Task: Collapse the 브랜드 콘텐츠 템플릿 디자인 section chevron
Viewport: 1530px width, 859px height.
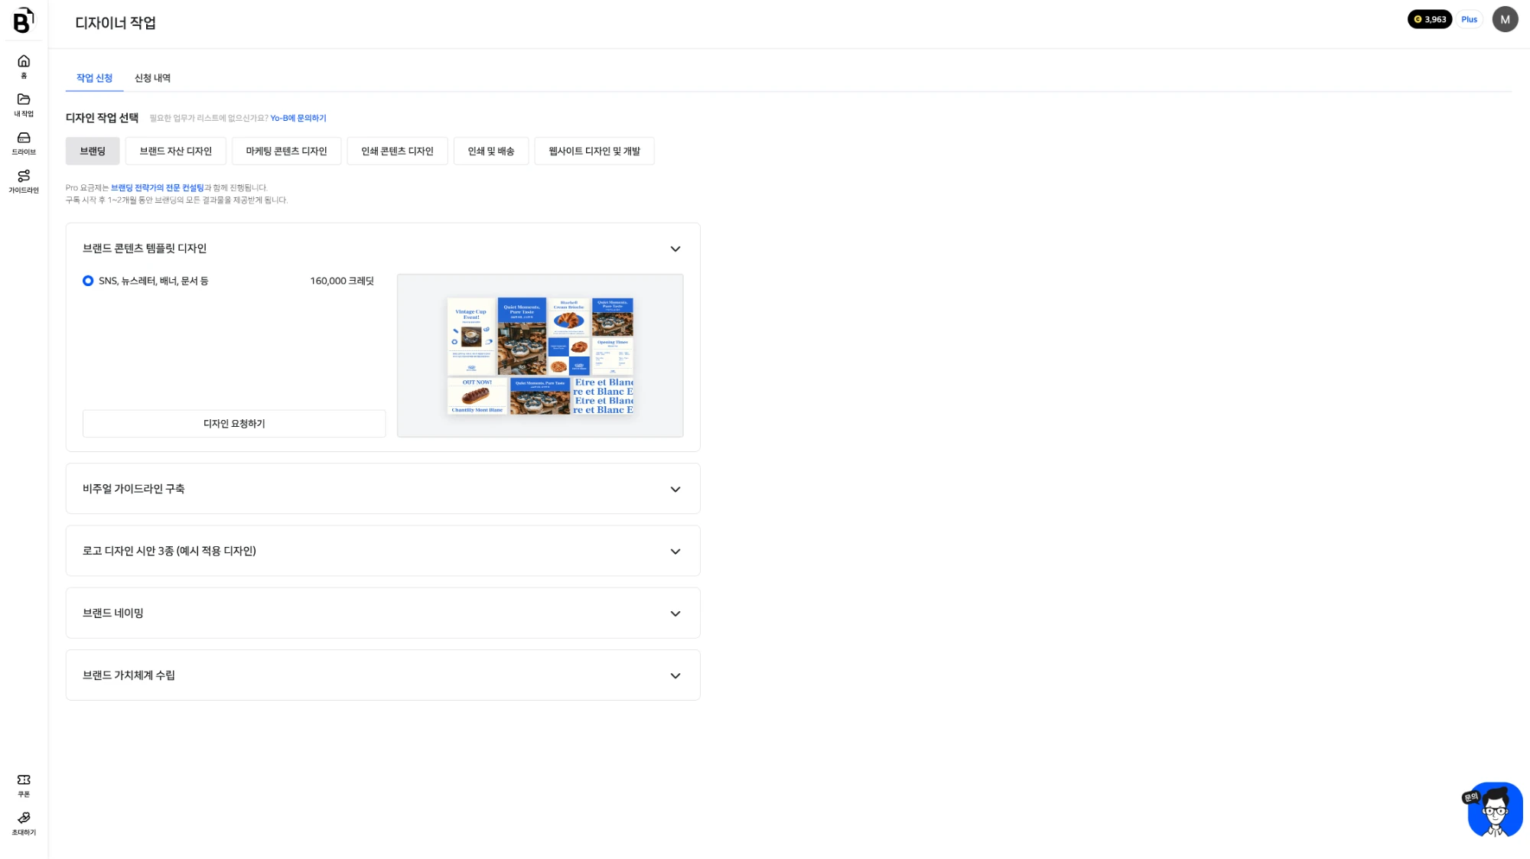Action: tap(675, 249)
